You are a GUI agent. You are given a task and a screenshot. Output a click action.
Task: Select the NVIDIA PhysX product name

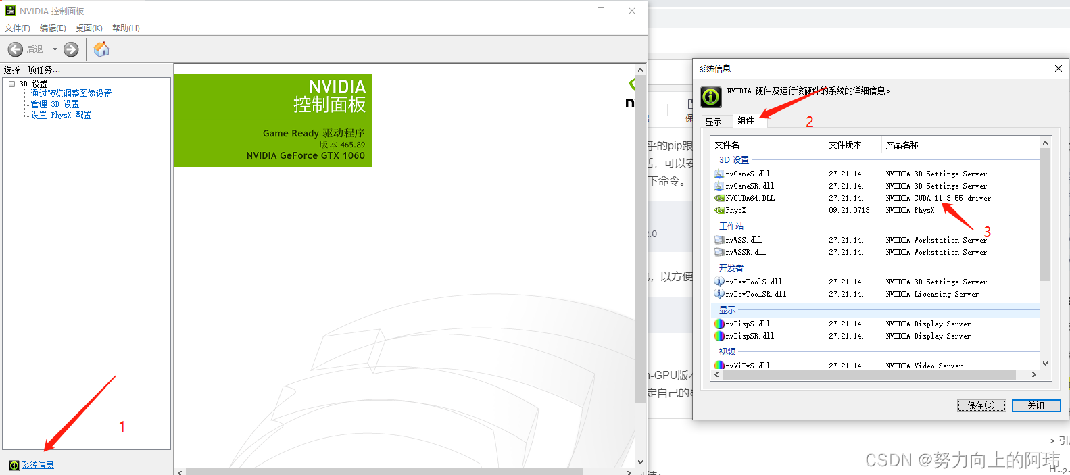point(910,210)
